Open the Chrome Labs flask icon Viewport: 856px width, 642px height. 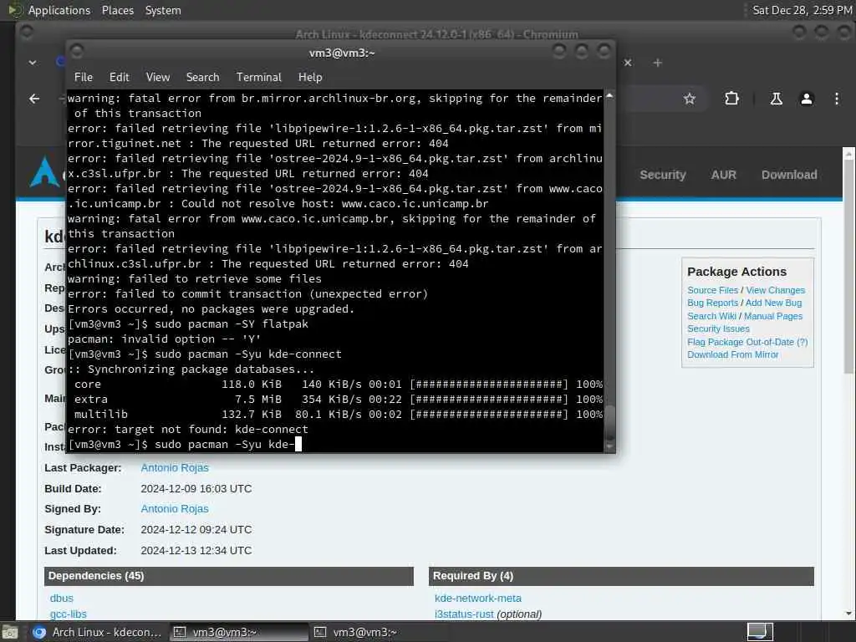776,99
